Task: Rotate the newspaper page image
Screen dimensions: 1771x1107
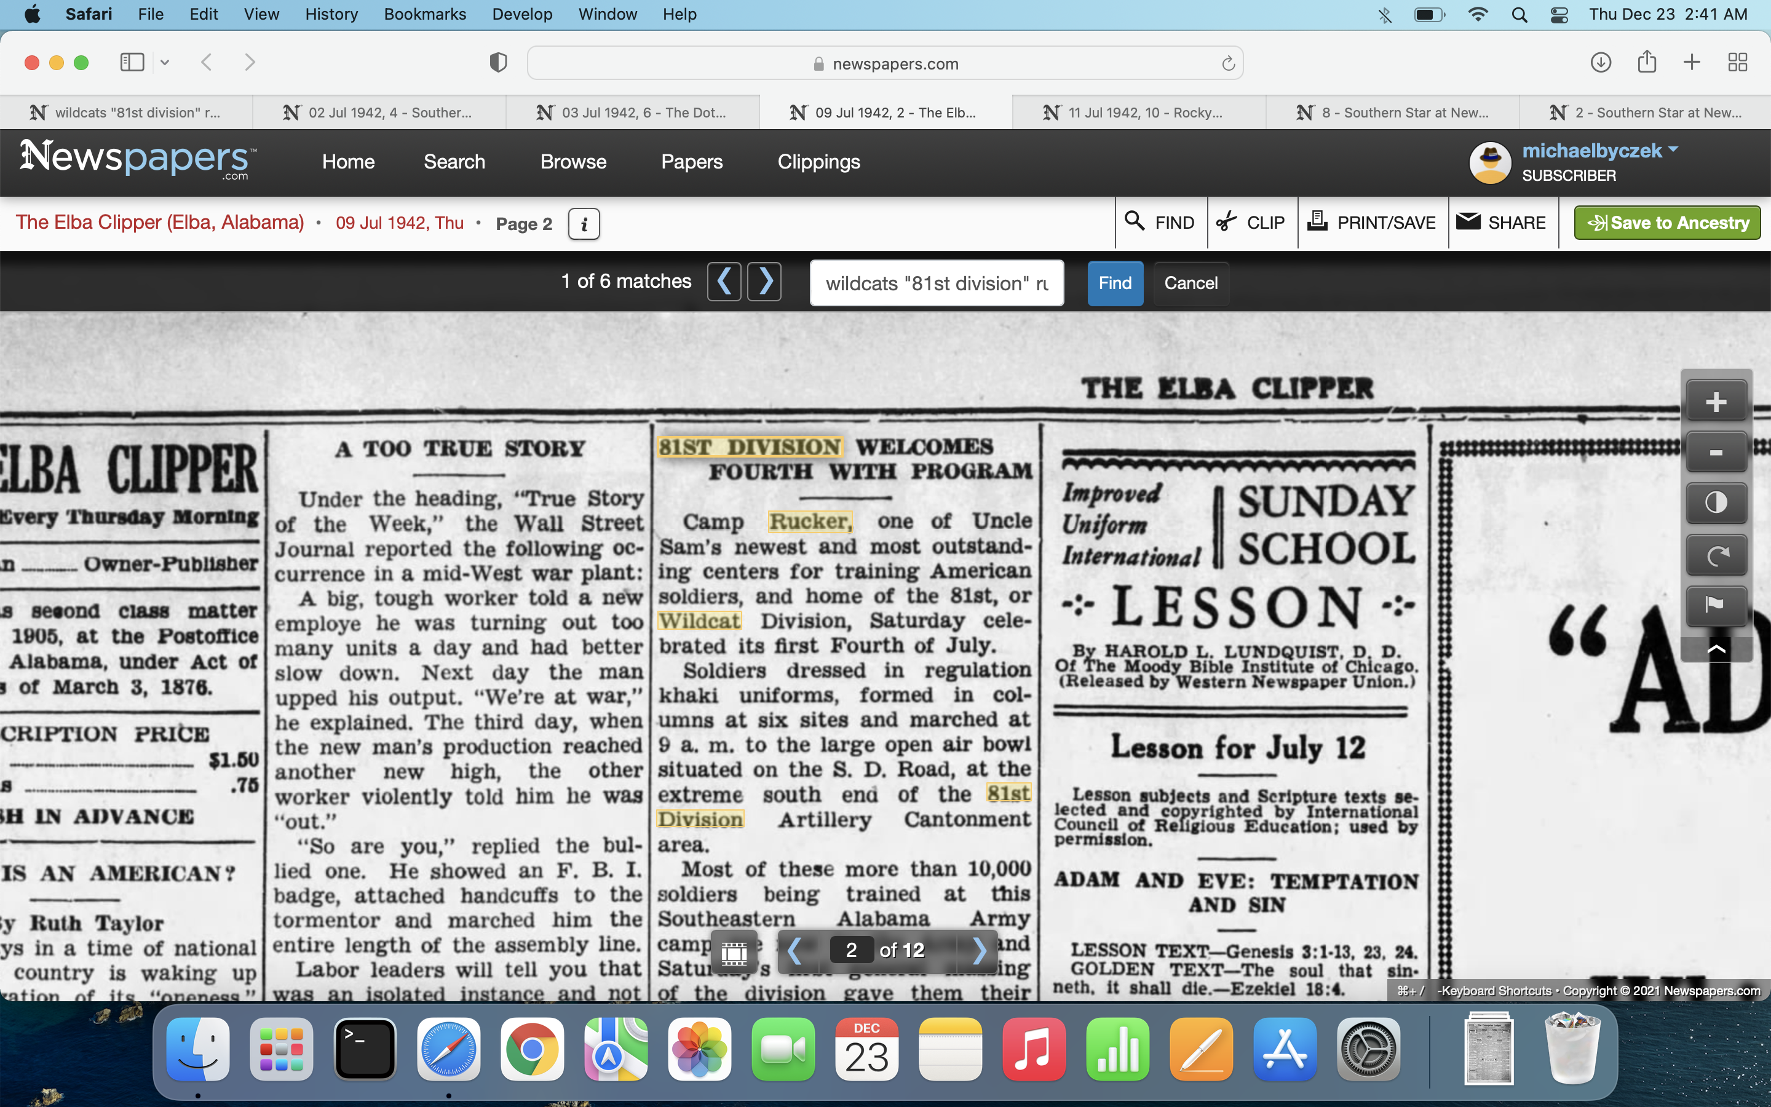Action: (x=1716, y=555)
